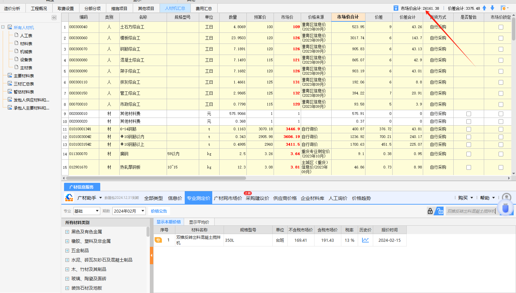
Task: Switch to the 费用汇总 tab
Action: 204,8
